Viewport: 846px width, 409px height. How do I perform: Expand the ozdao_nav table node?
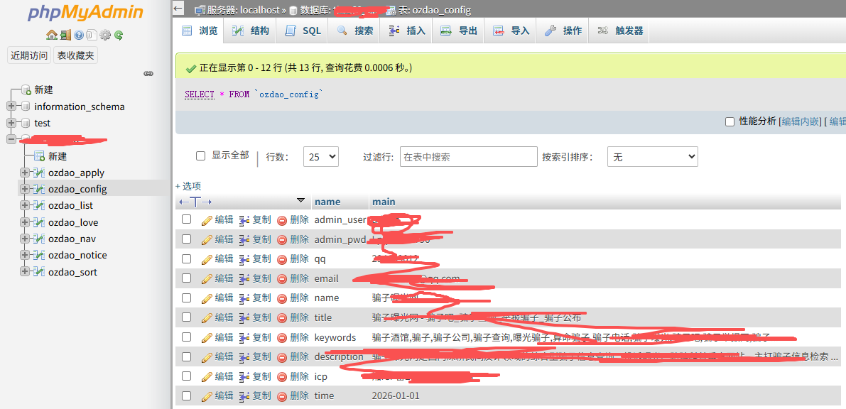click(x=24, y=239)
